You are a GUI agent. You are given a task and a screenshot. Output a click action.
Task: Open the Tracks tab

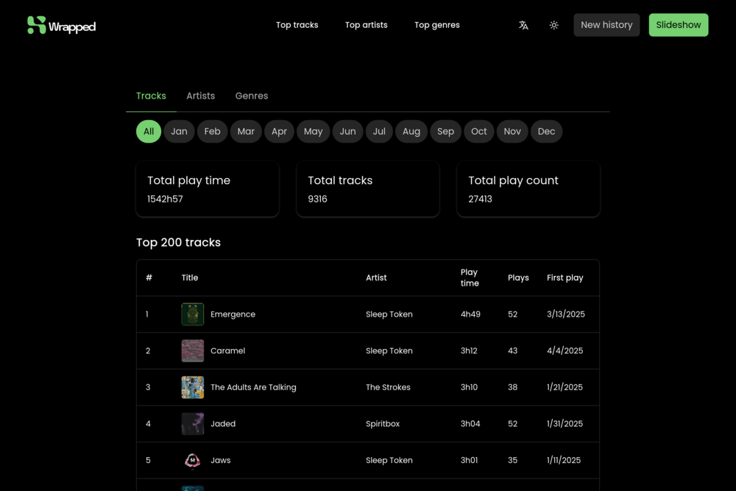151,96
